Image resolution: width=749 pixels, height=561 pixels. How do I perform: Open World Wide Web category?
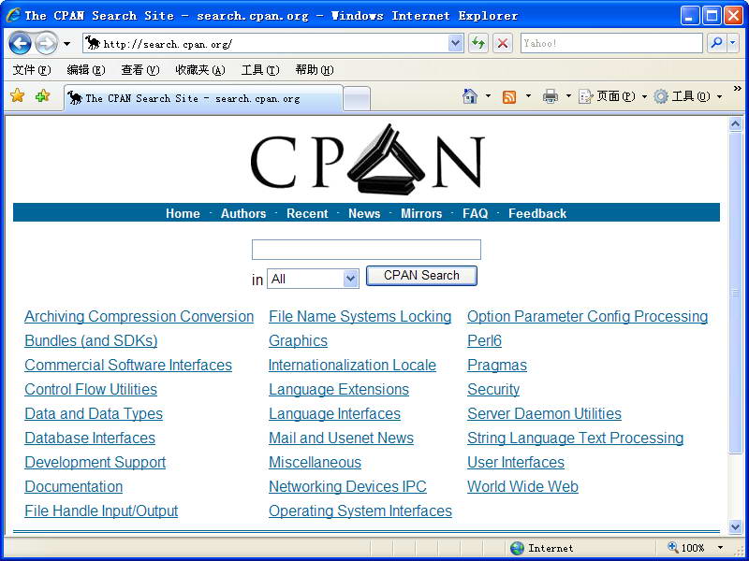522,486
